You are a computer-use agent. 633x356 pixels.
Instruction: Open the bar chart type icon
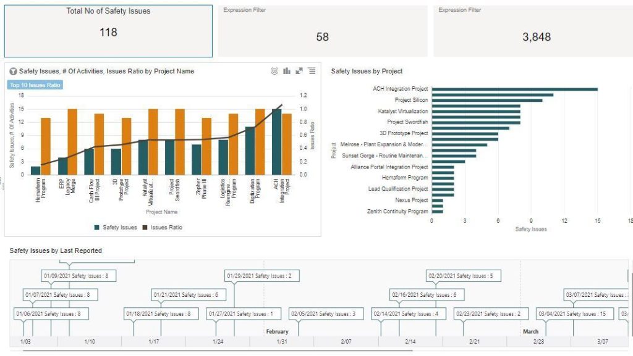[287, 71]
